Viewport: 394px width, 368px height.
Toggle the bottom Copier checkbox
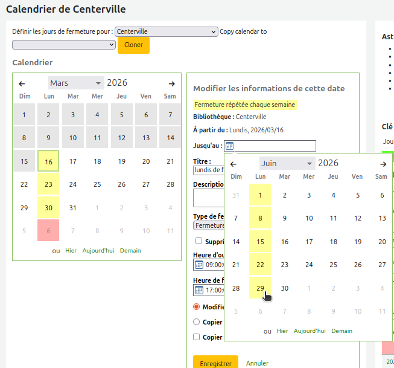click(x=197, y=337)
